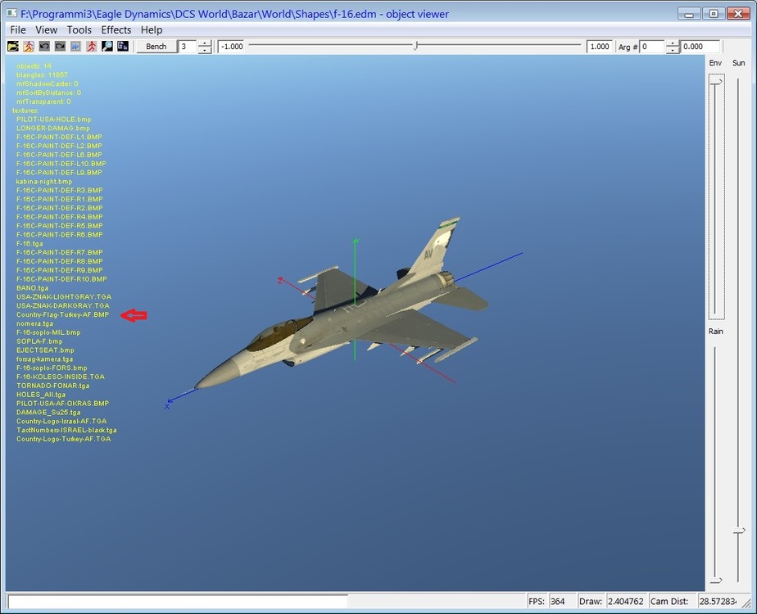Select the second running-man toolbar icon
The height and width of the screenshot is (614, 757).
click(x=92, y=47)
